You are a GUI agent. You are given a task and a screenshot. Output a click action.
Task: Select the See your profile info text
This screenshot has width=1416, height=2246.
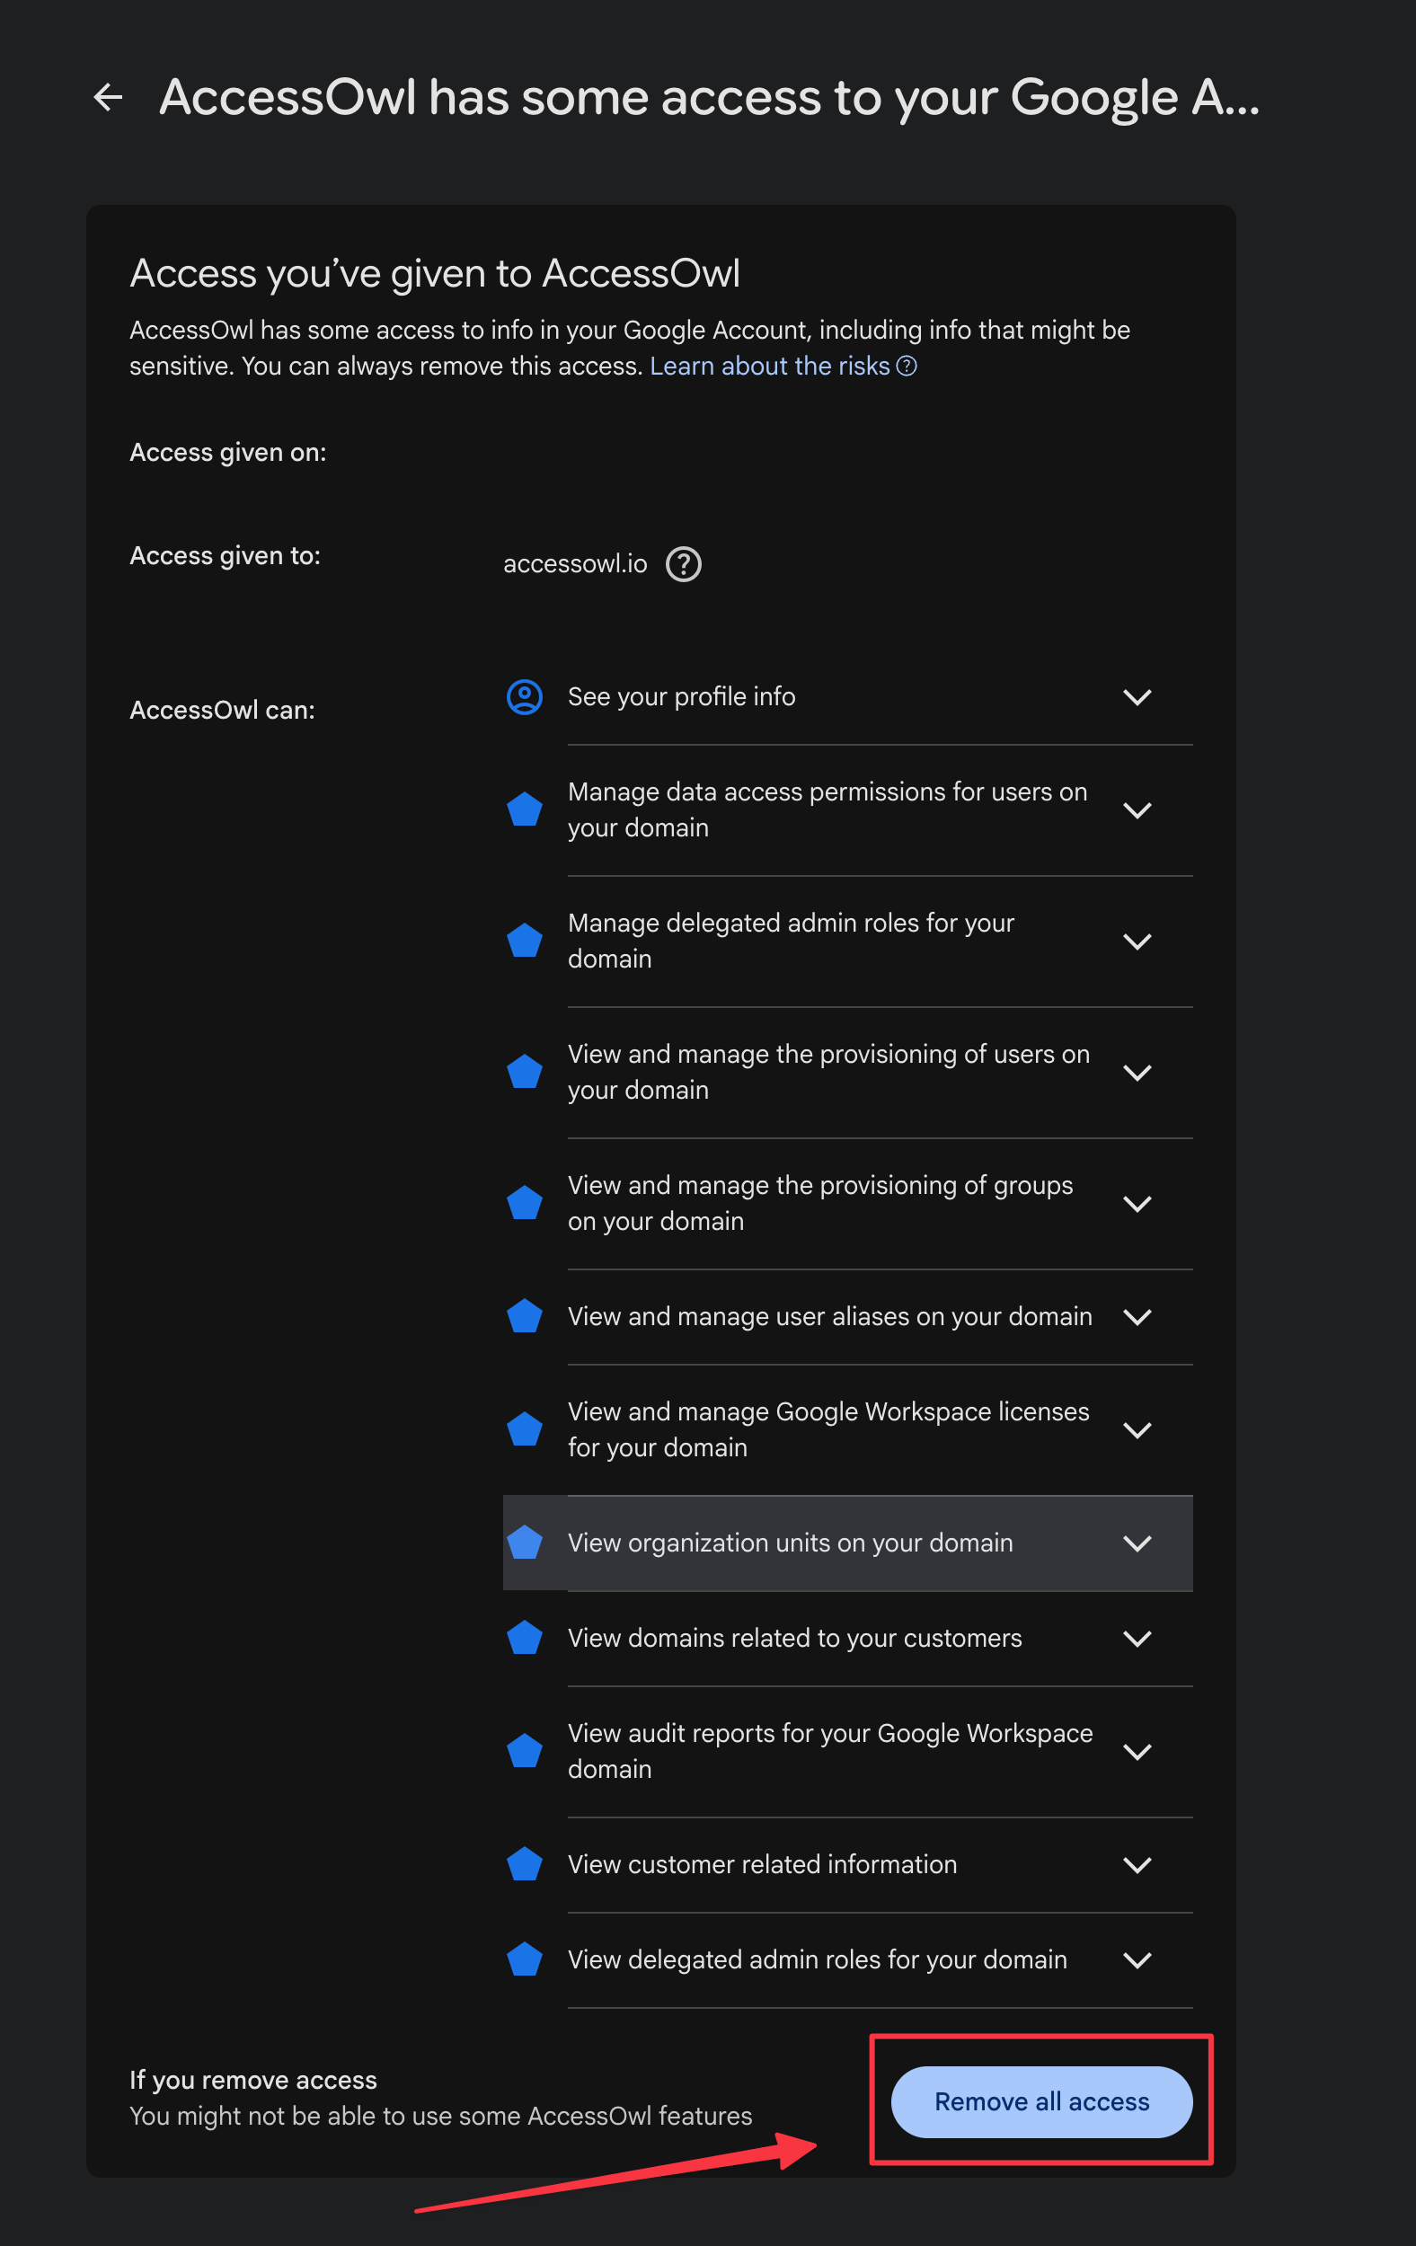coord(682,697)
